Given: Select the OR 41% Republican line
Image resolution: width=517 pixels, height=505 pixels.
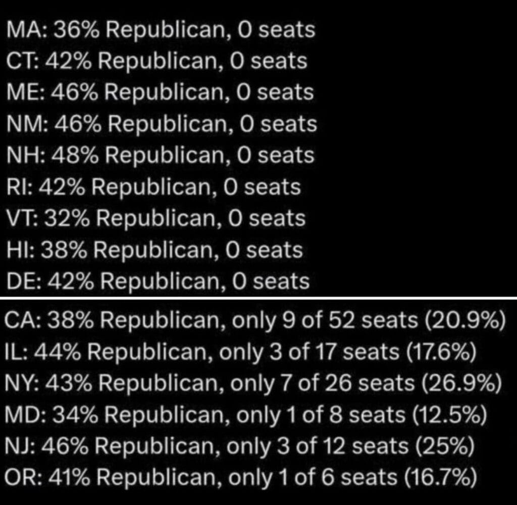Looking at the screenshot, I should [x=241, y=478].
